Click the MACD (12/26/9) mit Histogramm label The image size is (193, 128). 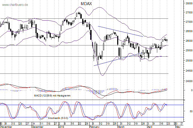pos(52,95)
